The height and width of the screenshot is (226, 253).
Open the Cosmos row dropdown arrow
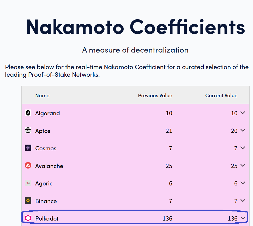click(x=243, y=148)
